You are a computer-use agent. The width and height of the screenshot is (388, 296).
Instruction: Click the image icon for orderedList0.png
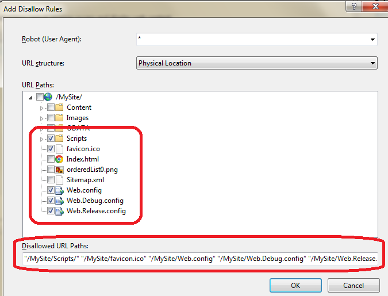[x=59, y=170]
